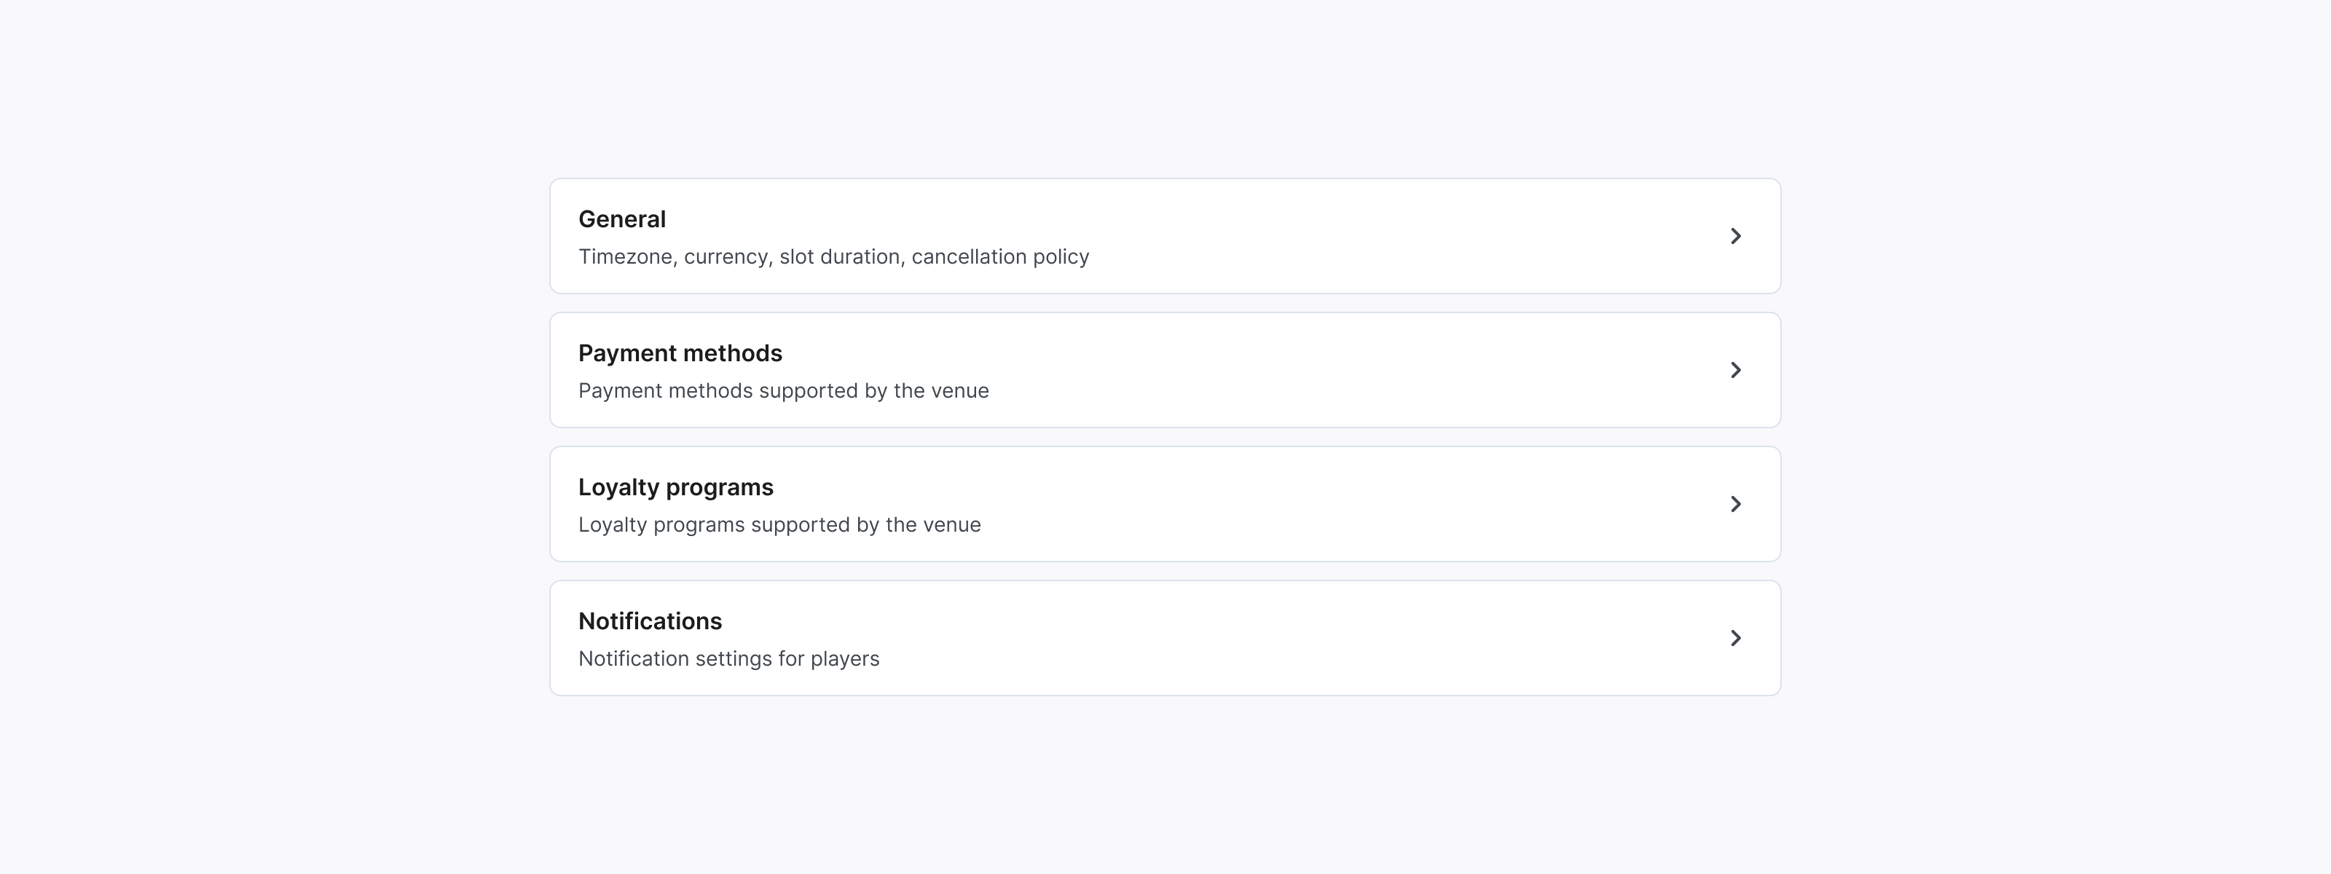Navigate to the Loyalty programs card
2331x874 pixels.
coord(1165,504)
